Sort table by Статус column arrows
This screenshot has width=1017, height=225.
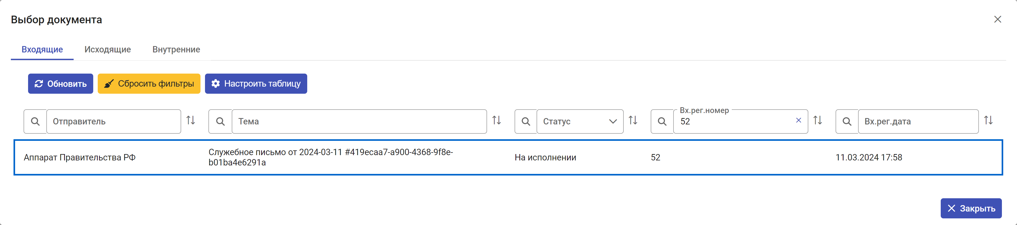(x=633, y=120)
